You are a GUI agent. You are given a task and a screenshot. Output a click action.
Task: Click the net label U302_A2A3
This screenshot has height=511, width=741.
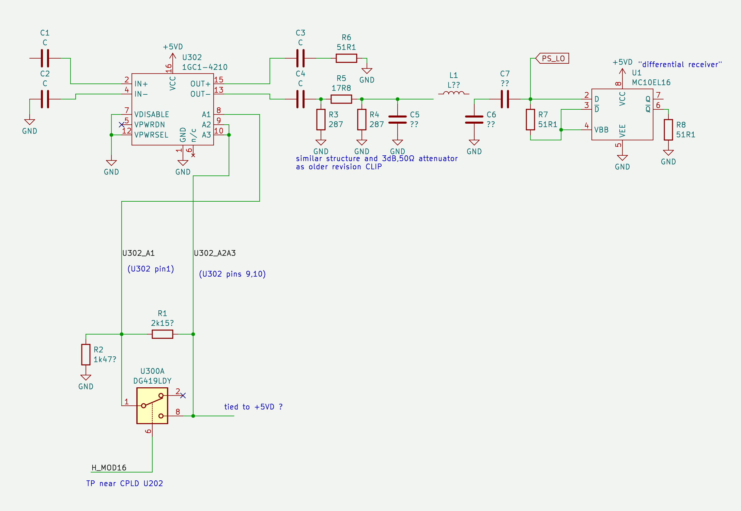[215, 253]
